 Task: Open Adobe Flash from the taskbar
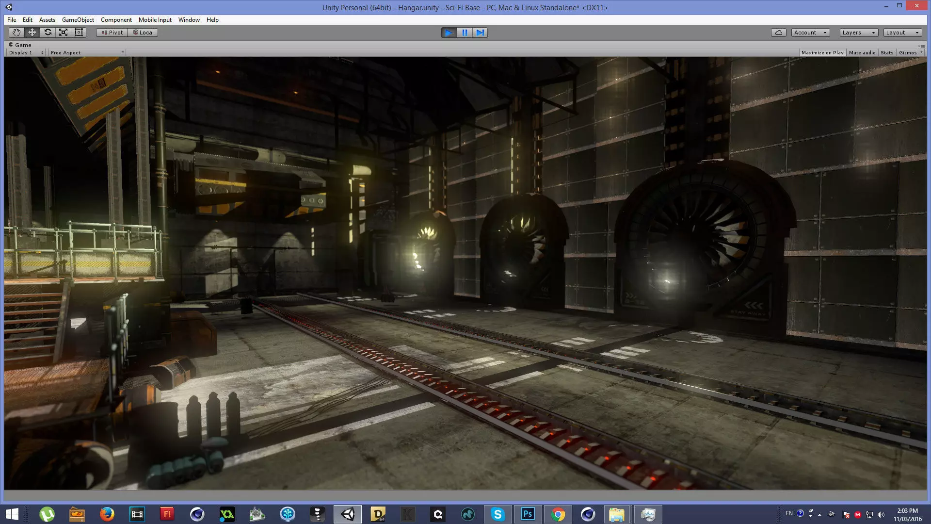tap(167, 514)
